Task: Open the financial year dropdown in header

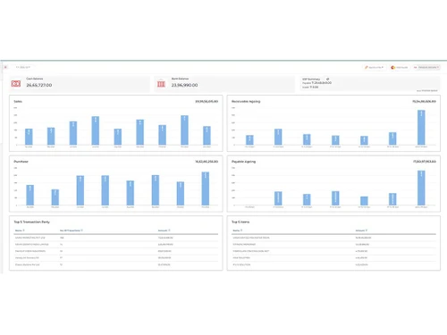Action: pyautogui.click(x=23, y=67)
